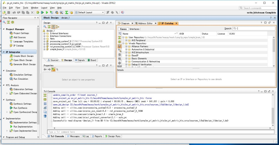Toggle the highlighted Properties panel button
This screenshot has height=145, width=279.
[x=53, y=70]
